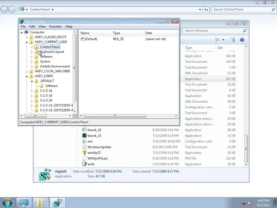Screen dimensions: 277x208
Task: Click the values pane horizontal scrollbar thumb
Action: click(115, 116)
